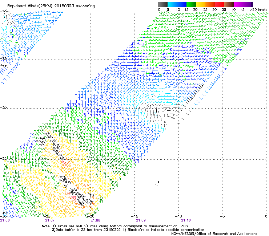Screen dimensions: 269x236
Task: Click the time label 21:06
Action: coord(5,220)
